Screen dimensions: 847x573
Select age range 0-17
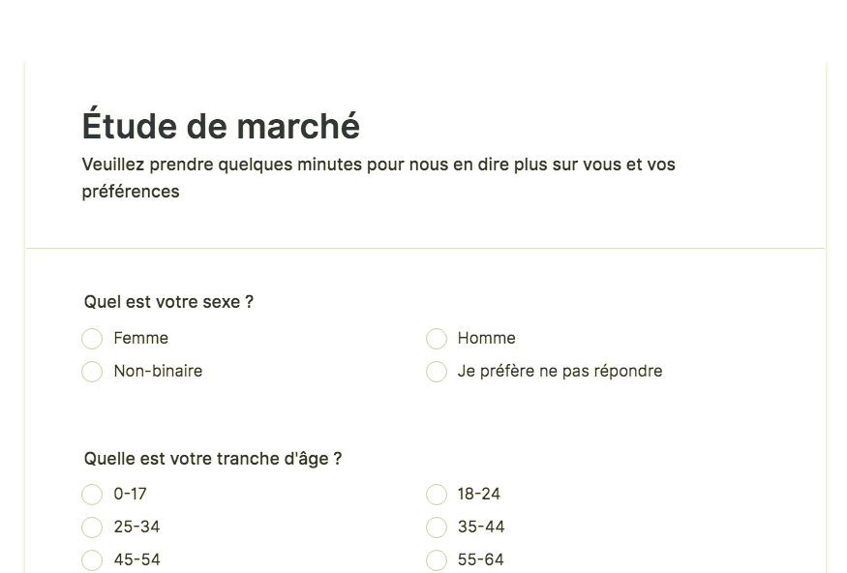click(92, 495)
